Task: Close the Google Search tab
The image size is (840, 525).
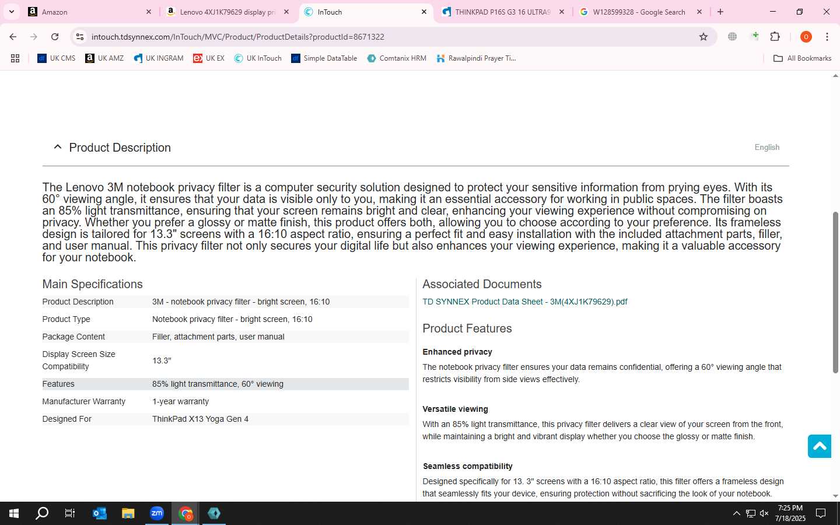Action: click(x=699, y=12)
